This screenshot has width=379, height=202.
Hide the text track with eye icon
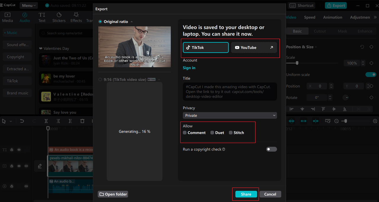click(19, 150)
